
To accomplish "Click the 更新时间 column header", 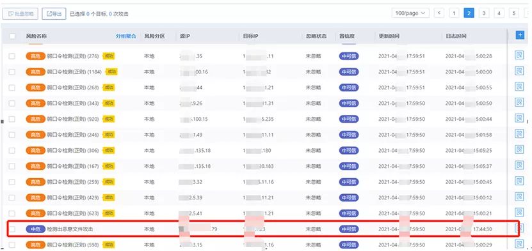I will (389, 36).
